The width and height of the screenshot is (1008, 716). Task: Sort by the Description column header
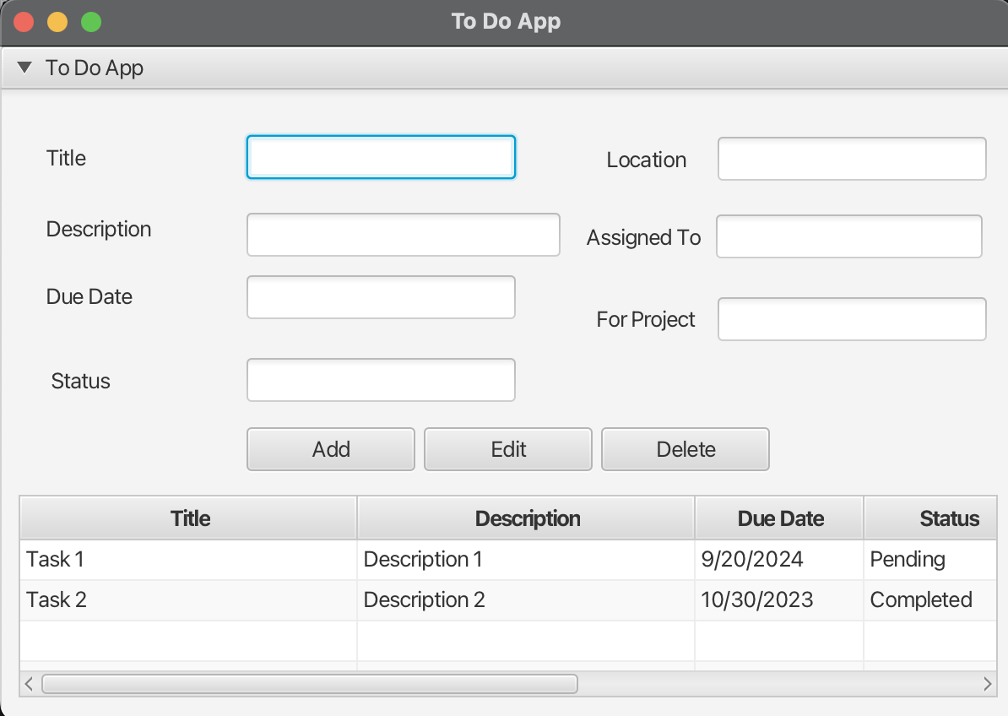[527, 518]
